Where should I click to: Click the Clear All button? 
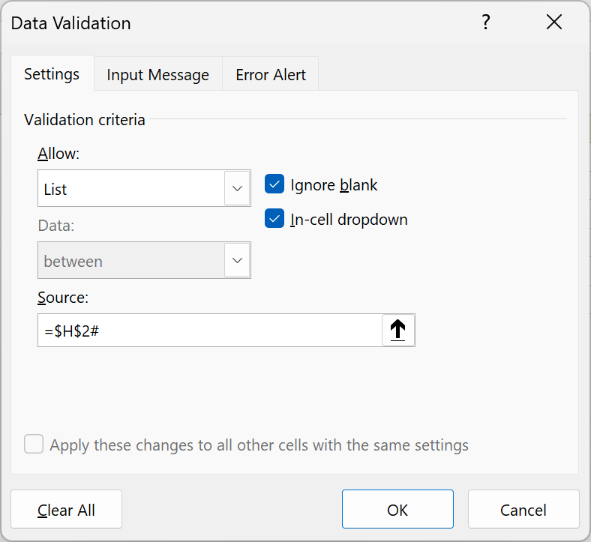click(x=66, y=509)
